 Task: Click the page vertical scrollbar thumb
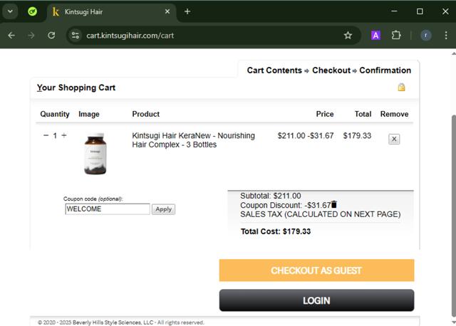click(453, 216)
